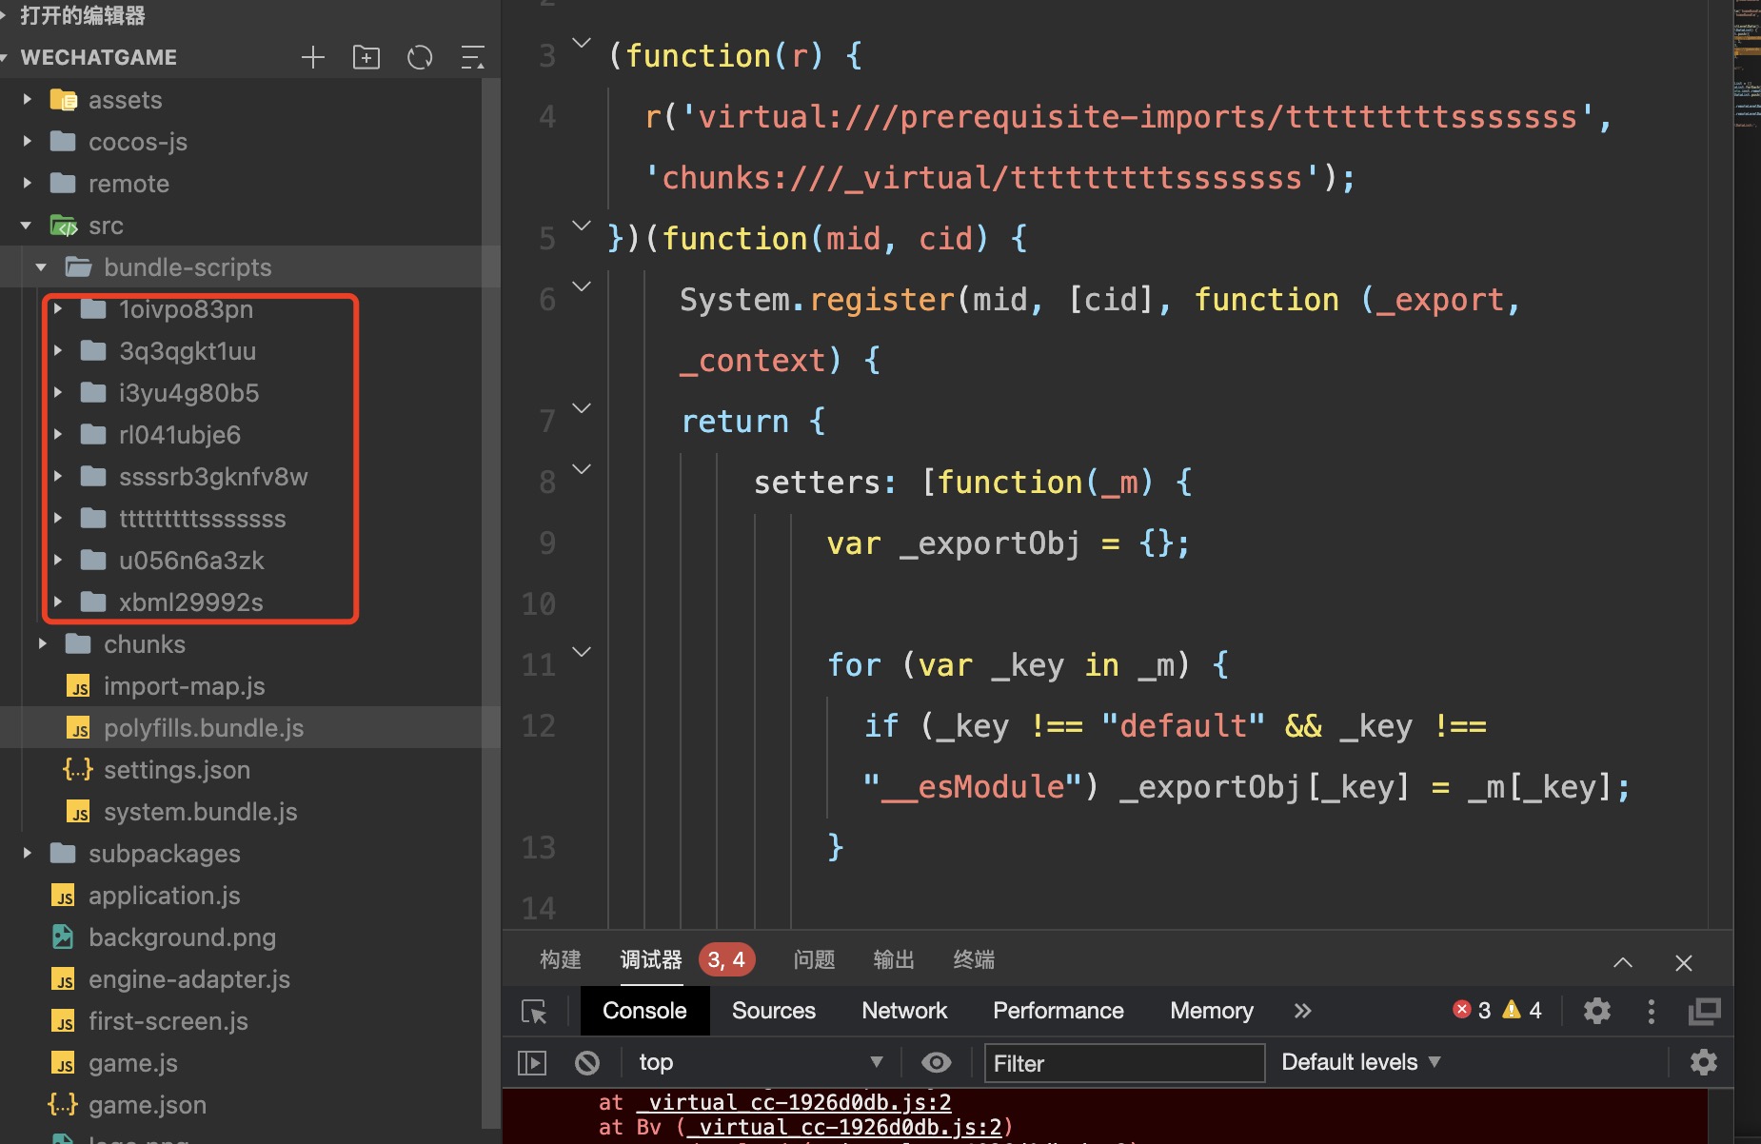The width and height of the screenshot is (1761, 1144).
Task: Maximize the bottom debugger panel
Action: click(1623, 962)
